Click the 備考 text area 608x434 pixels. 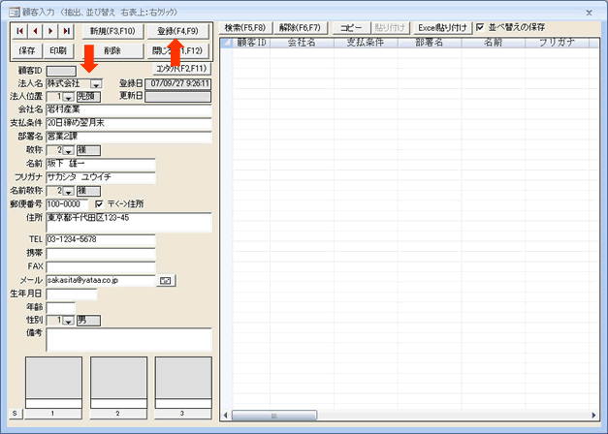coord(129,340)
